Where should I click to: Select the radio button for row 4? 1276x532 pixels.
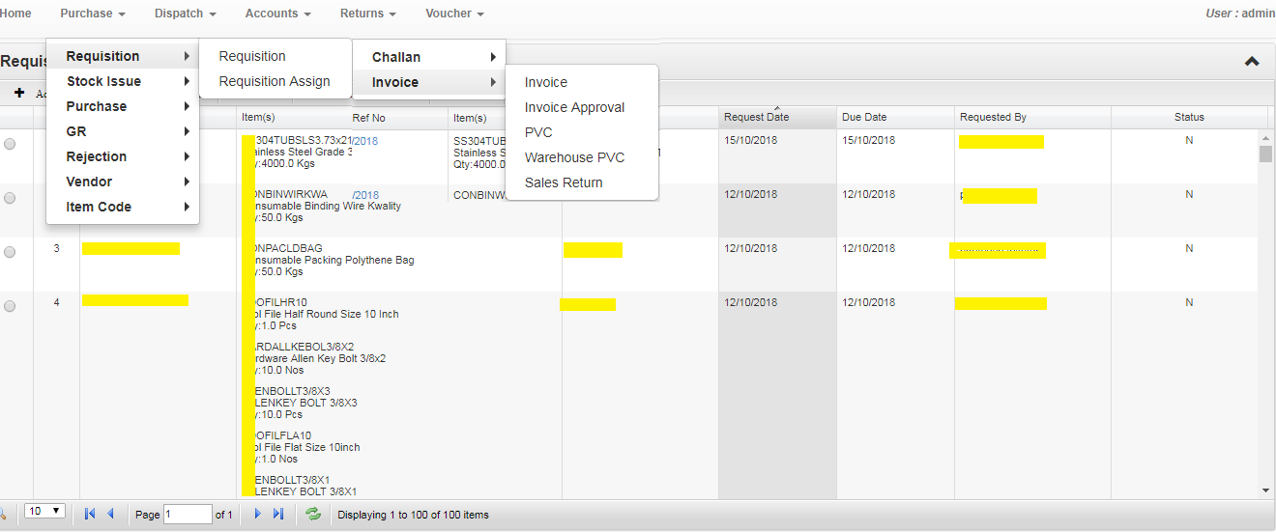10,306
